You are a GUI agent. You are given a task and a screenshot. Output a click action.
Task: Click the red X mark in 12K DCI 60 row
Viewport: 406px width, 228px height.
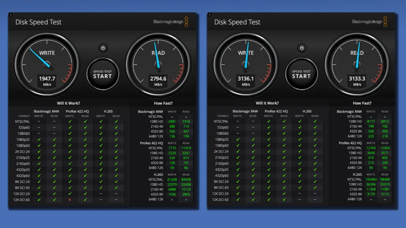70,200
